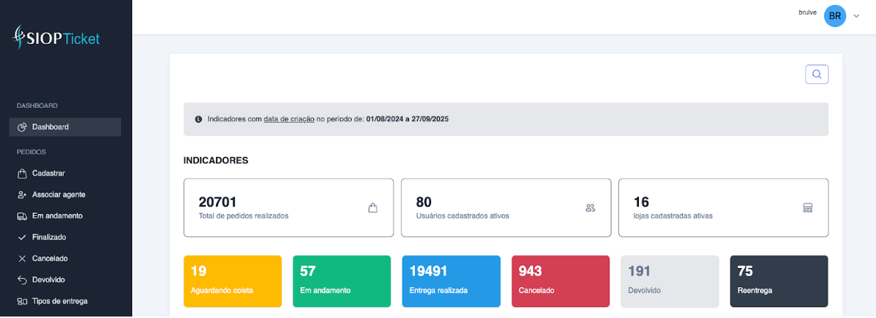This screenshot has height=318, width=876.
Task: Select the blue Entrega realizada card
Action: (x=451, y=281)
